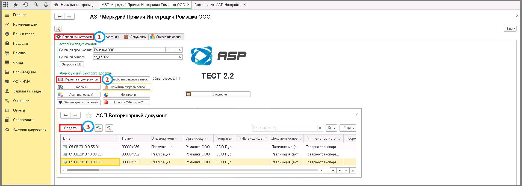Click Создать in the document list

coord(71,128)
